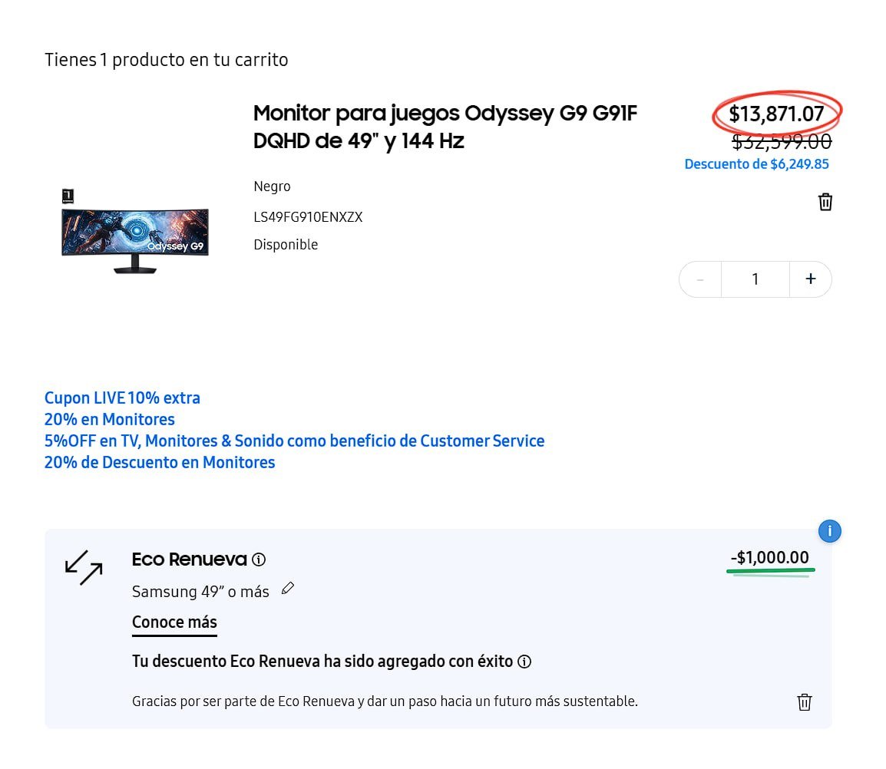Click the Descuento de $6,249.85 text

click(x=756, y=164)
